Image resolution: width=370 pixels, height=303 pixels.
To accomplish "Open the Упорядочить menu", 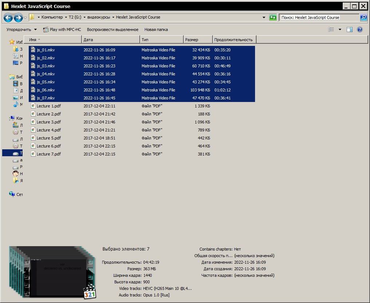I will coord(21,29).
